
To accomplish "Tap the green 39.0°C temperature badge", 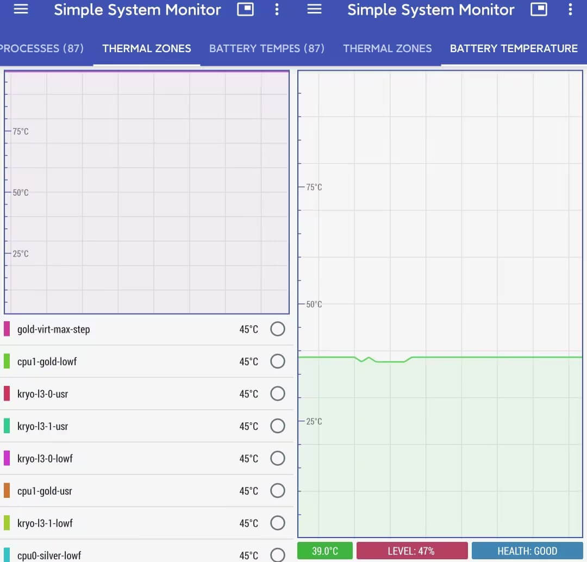I will (x=325, y=551).
